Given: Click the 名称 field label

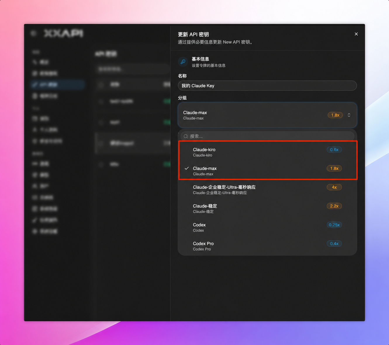Looking at the screenshot, I should pos(182,76).
